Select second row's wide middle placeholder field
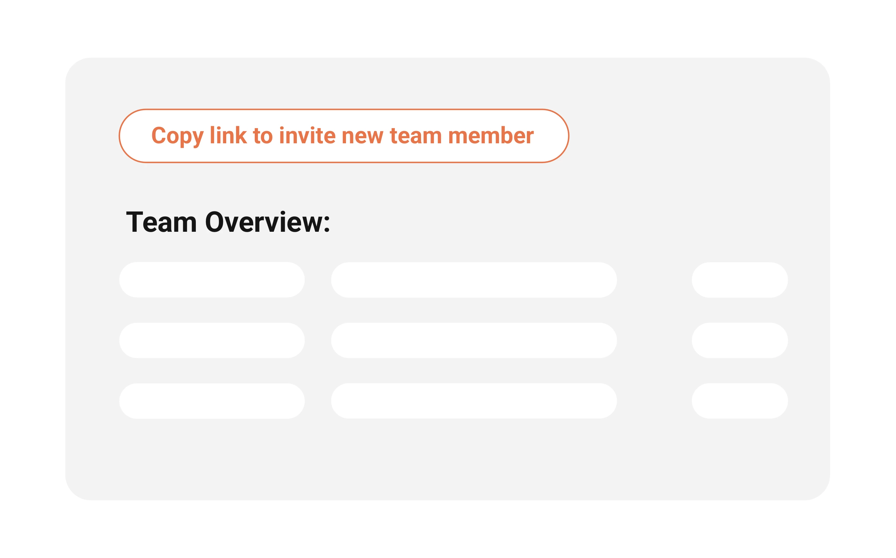The height and width of the screenshot is (558, 896). point(474,340)
